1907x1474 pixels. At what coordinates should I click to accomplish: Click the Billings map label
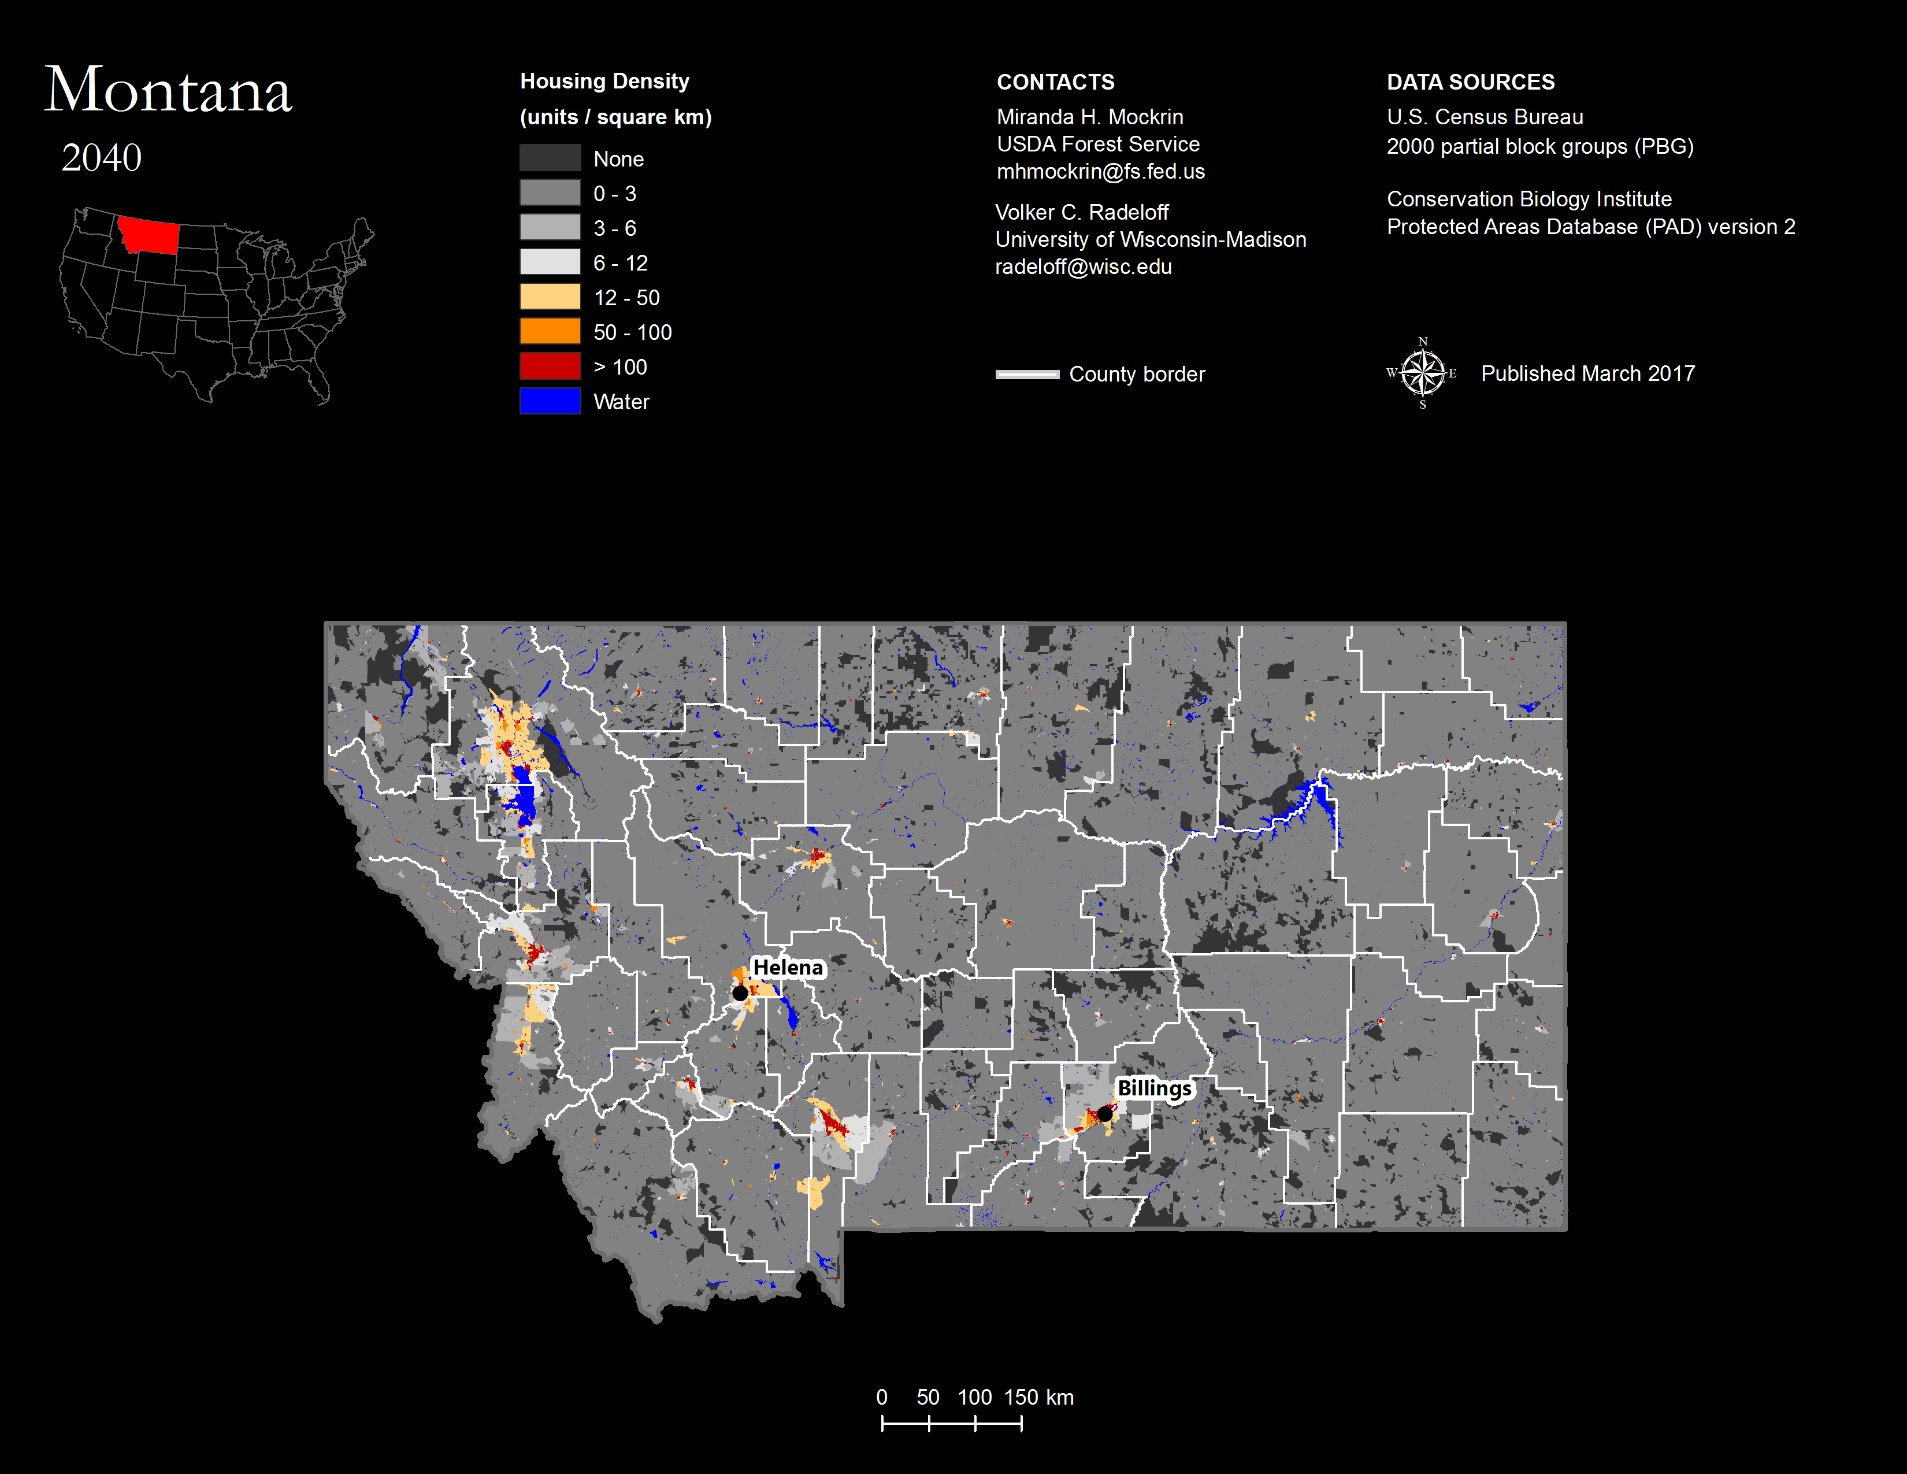(1155, 1088)
